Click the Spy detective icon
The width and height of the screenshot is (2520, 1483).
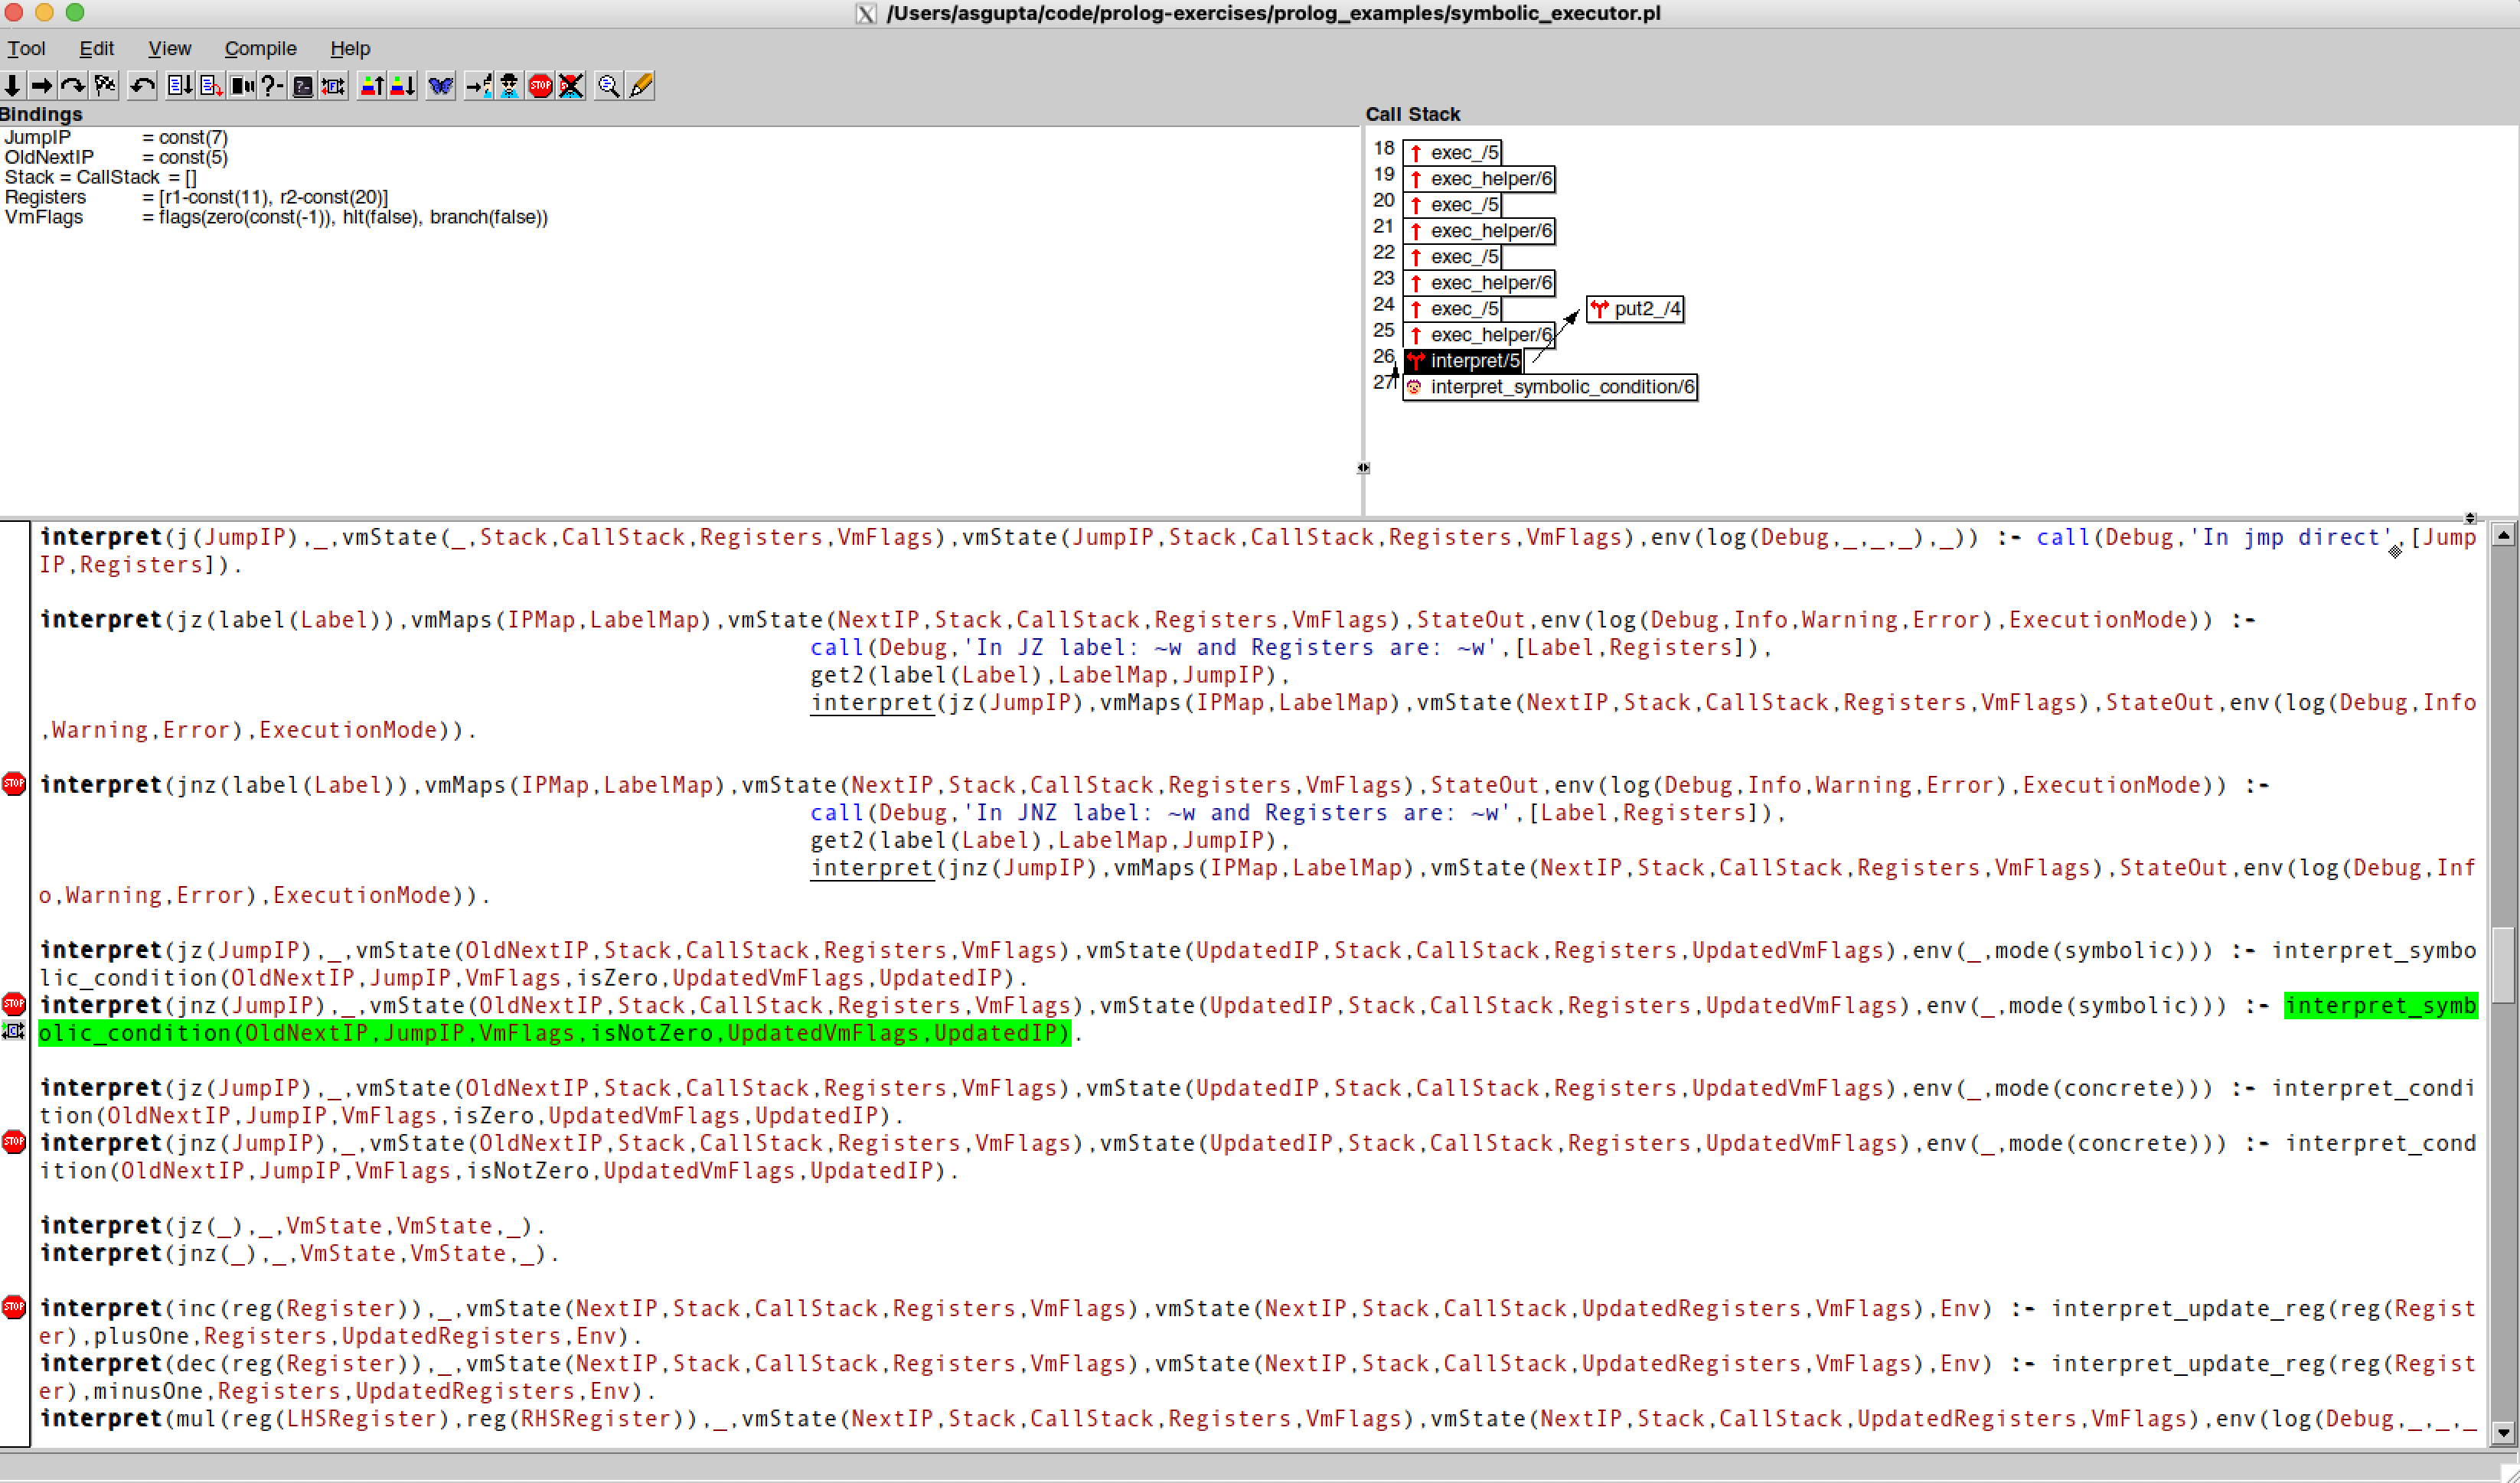coord(509,86)
